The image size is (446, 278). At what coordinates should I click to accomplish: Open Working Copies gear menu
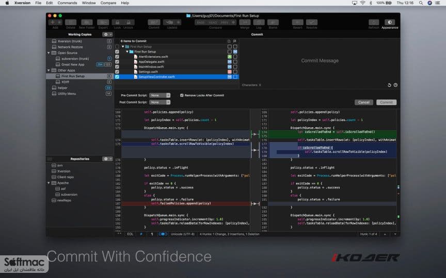point(107,34)
